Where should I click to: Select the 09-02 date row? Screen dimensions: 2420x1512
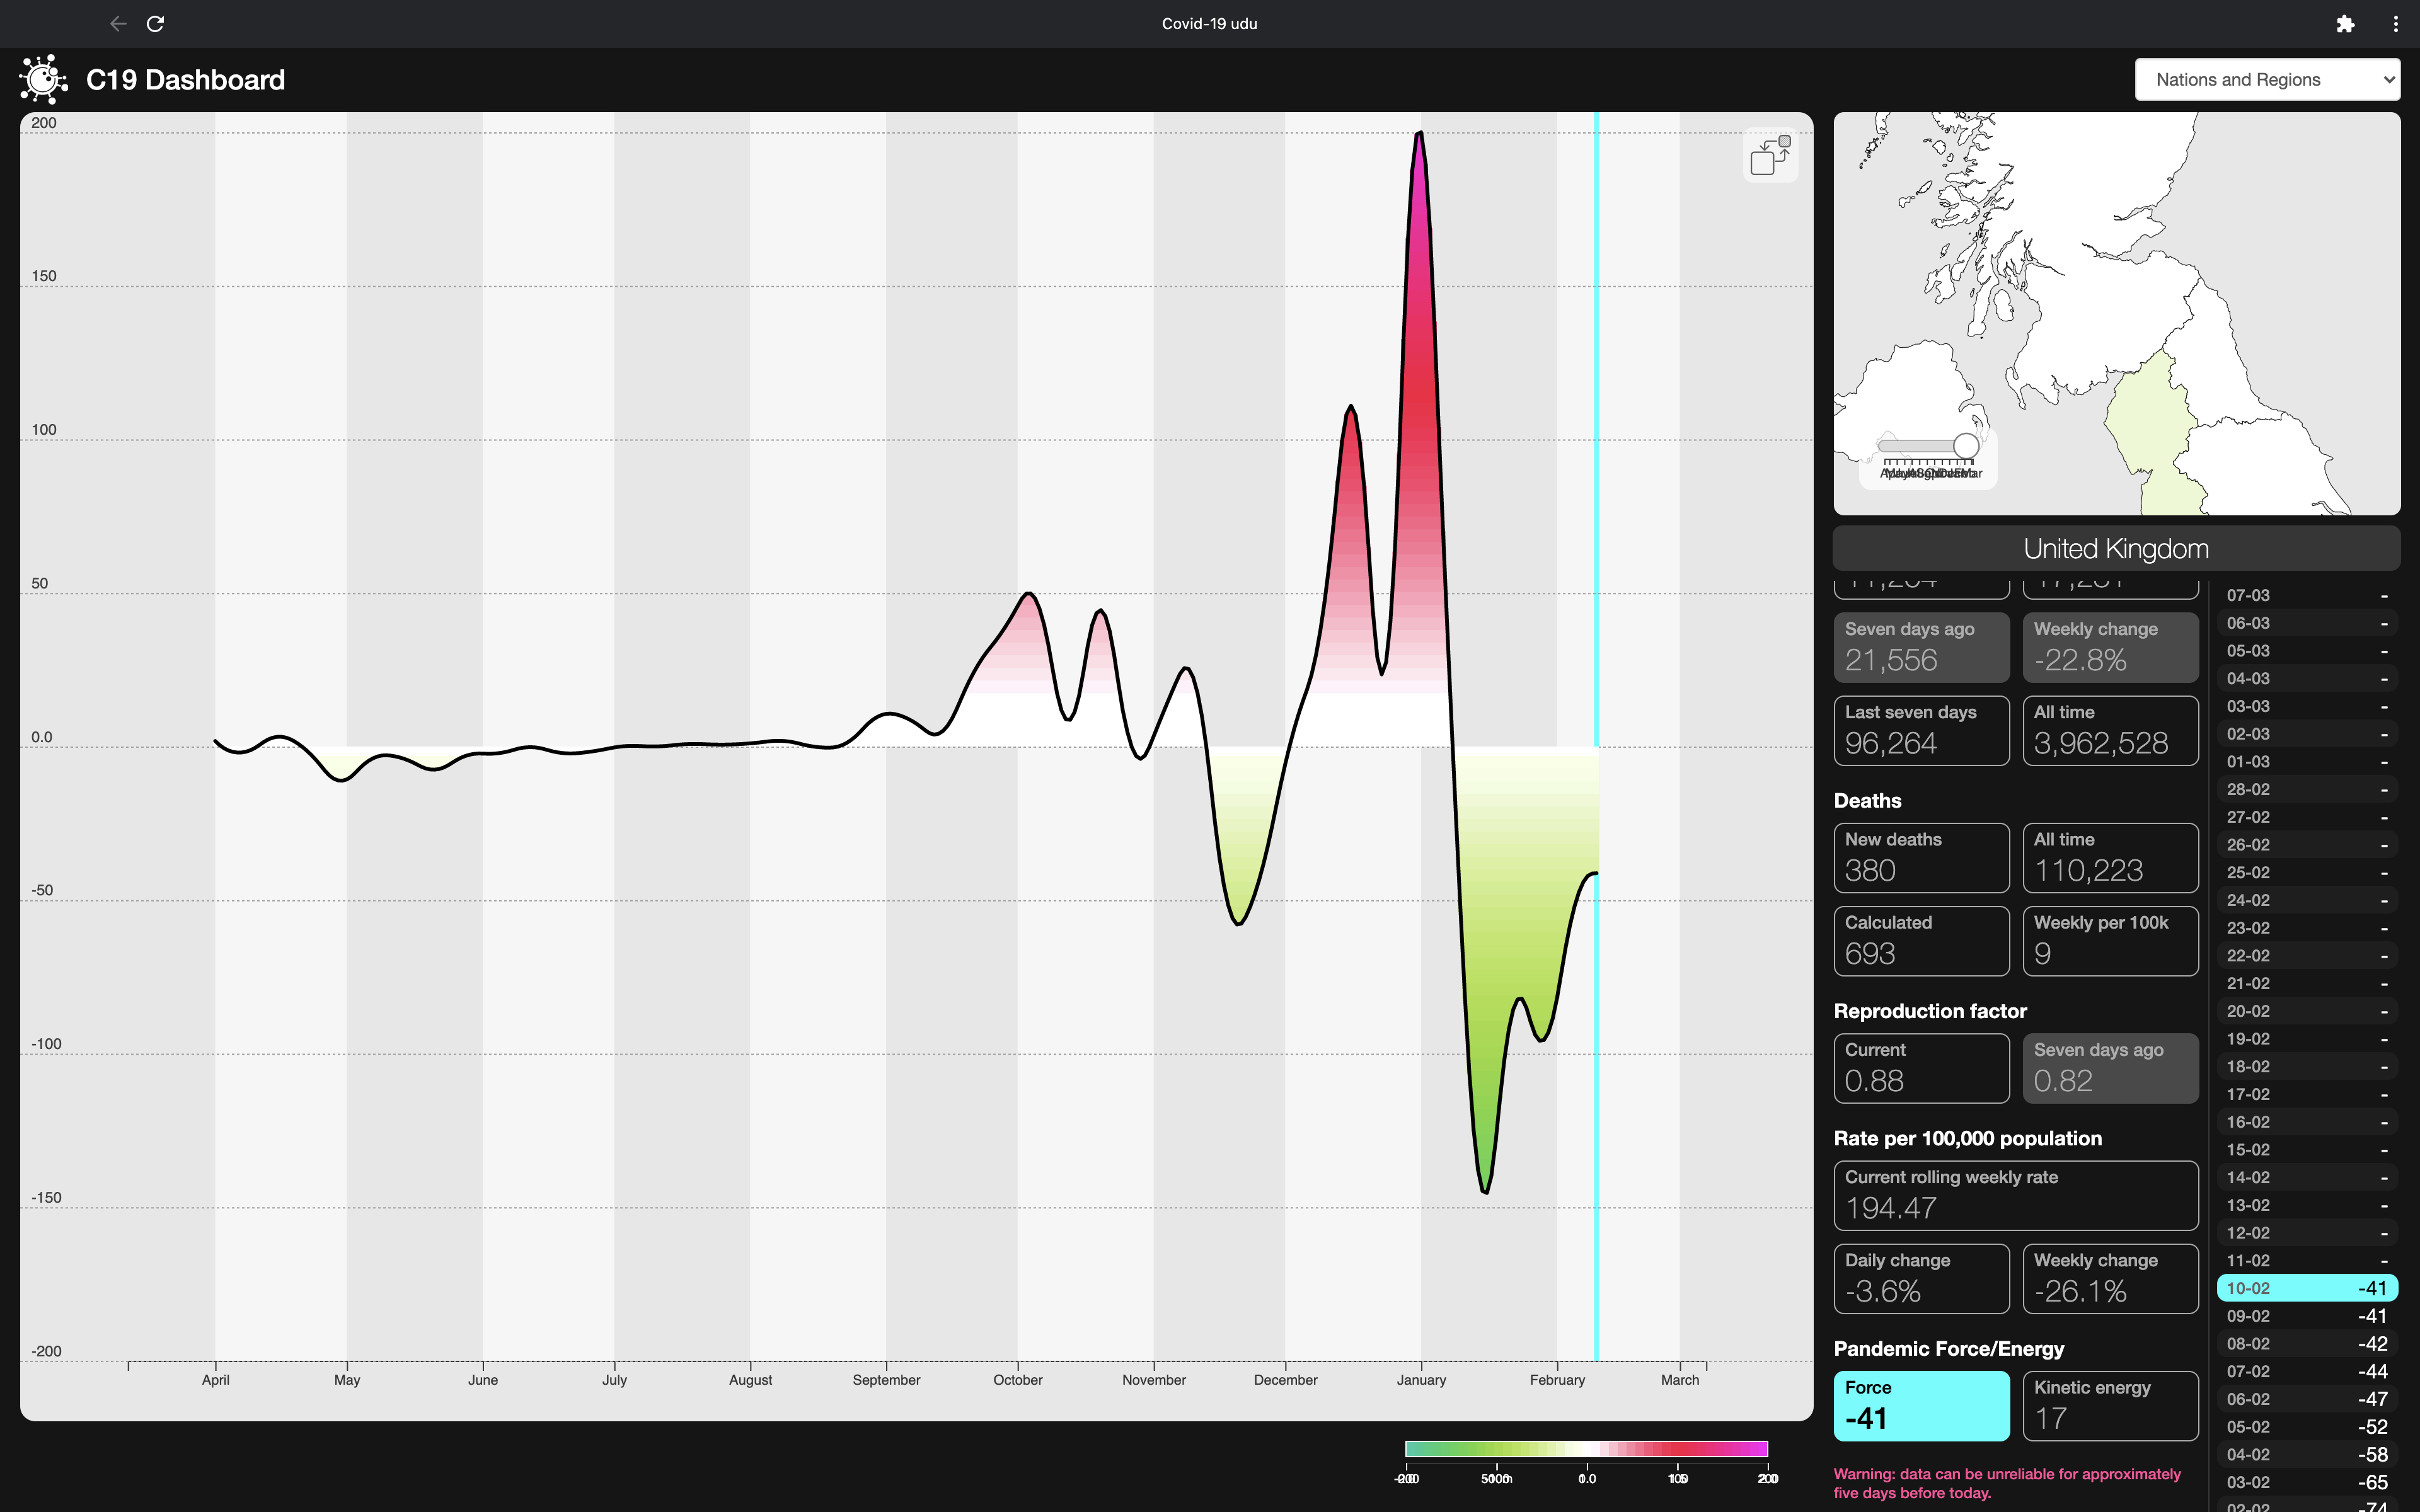[2307, 1316]
